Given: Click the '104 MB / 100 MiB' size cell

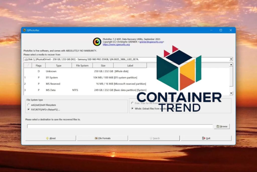Looking at the screenshot, I should point(103,77).
